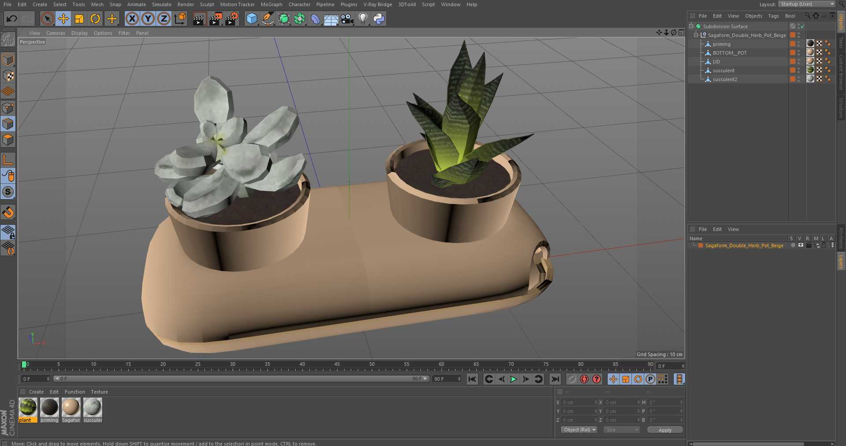The width and height of the screenshot is (846, 446).
Task: Click the Apply button
Action: click(665, 430)
